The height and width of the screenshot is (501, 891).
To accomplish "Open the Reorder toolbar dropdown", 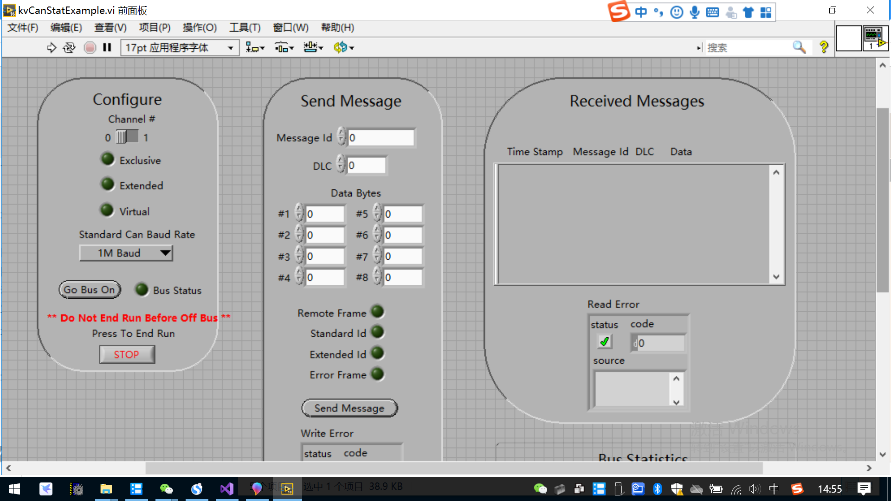I will click(x=343, y=47).
